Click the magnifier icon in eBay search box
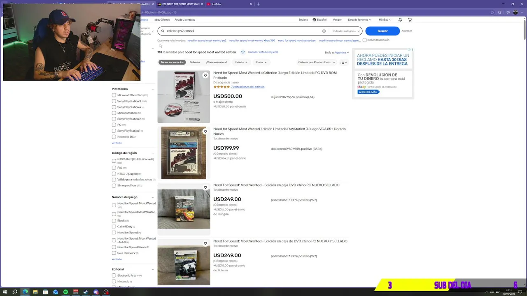Image resolution: width=527 pixels, height=296 pixels. [x=163, y=31]
